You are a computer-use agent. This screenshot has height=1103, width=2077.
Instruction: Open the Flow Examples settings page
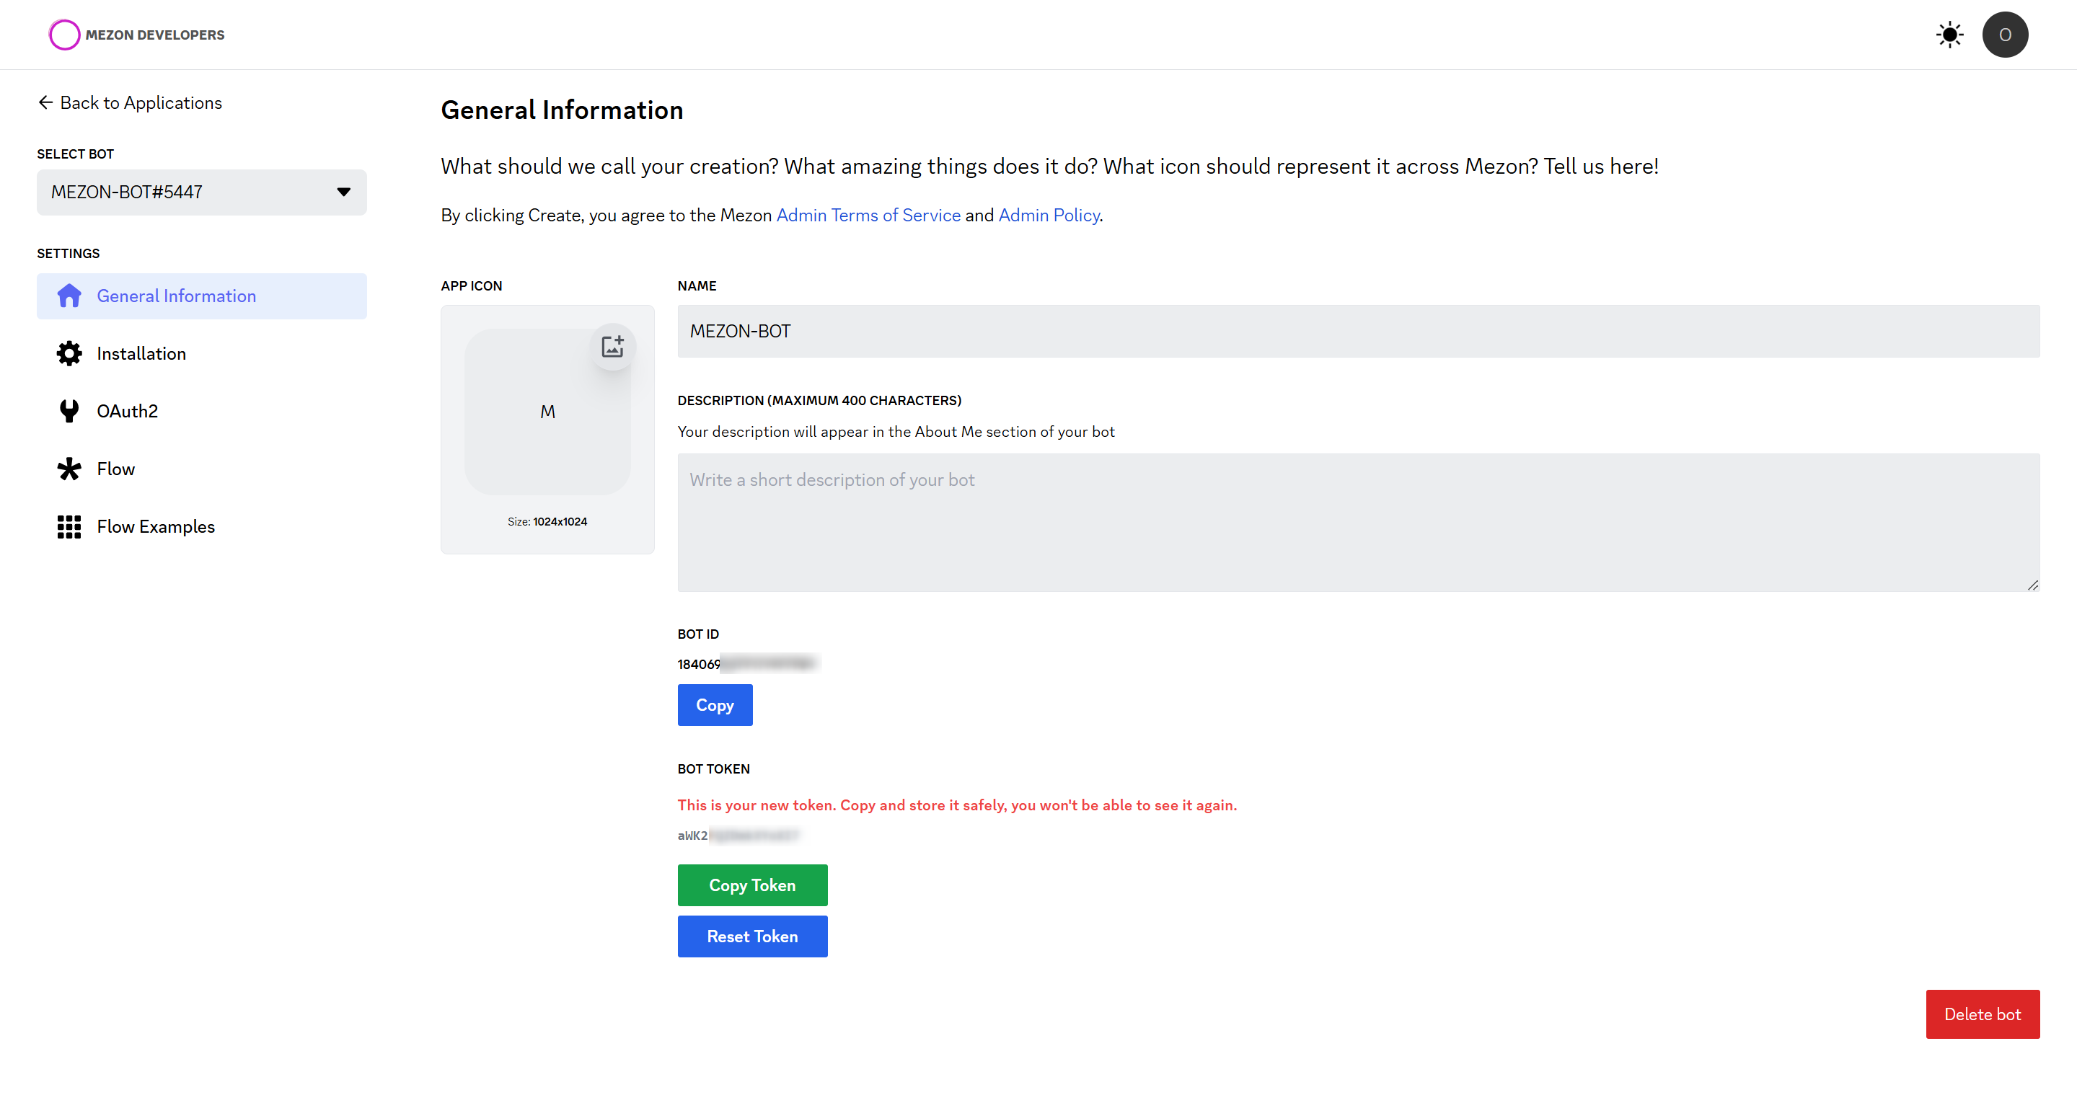[x=156, y=526]
